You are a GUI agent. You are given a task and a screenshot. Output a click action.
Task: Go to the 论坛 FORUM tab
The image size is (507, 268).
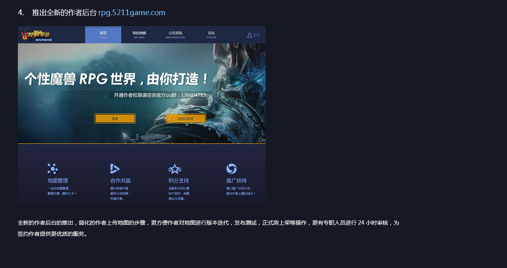click(211, 35)
